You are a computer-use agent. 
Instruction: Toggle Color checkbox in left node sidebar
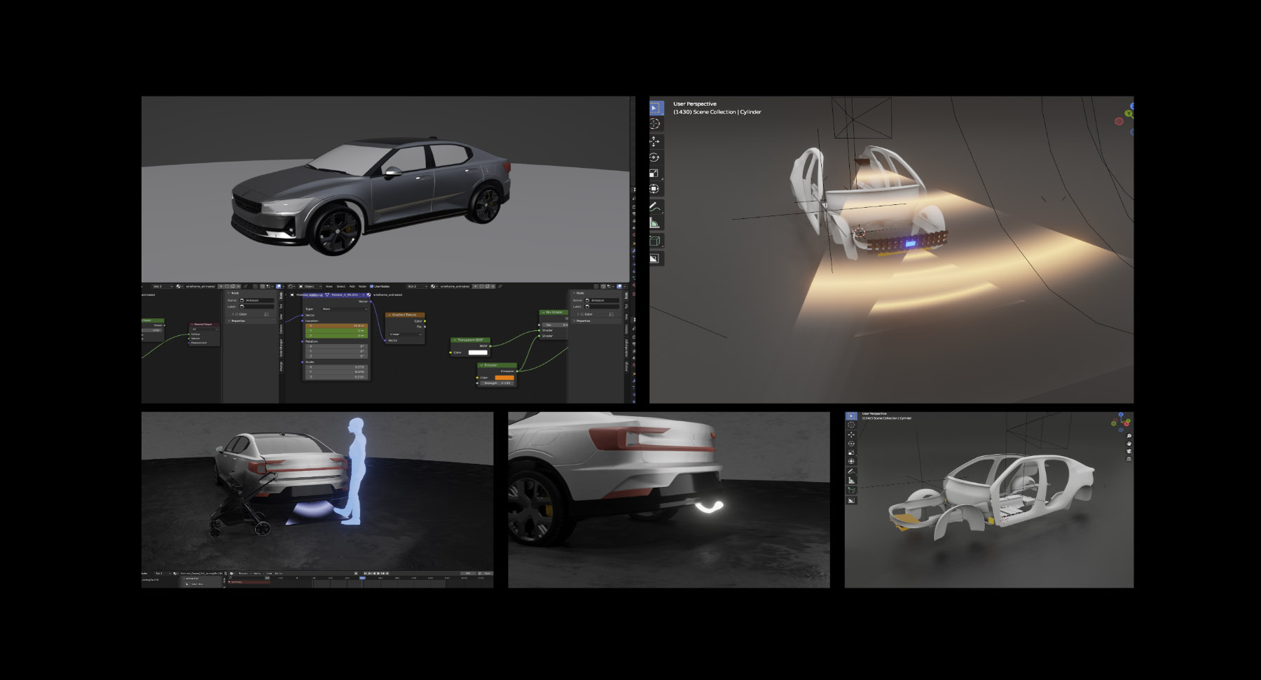click(237, 314)
